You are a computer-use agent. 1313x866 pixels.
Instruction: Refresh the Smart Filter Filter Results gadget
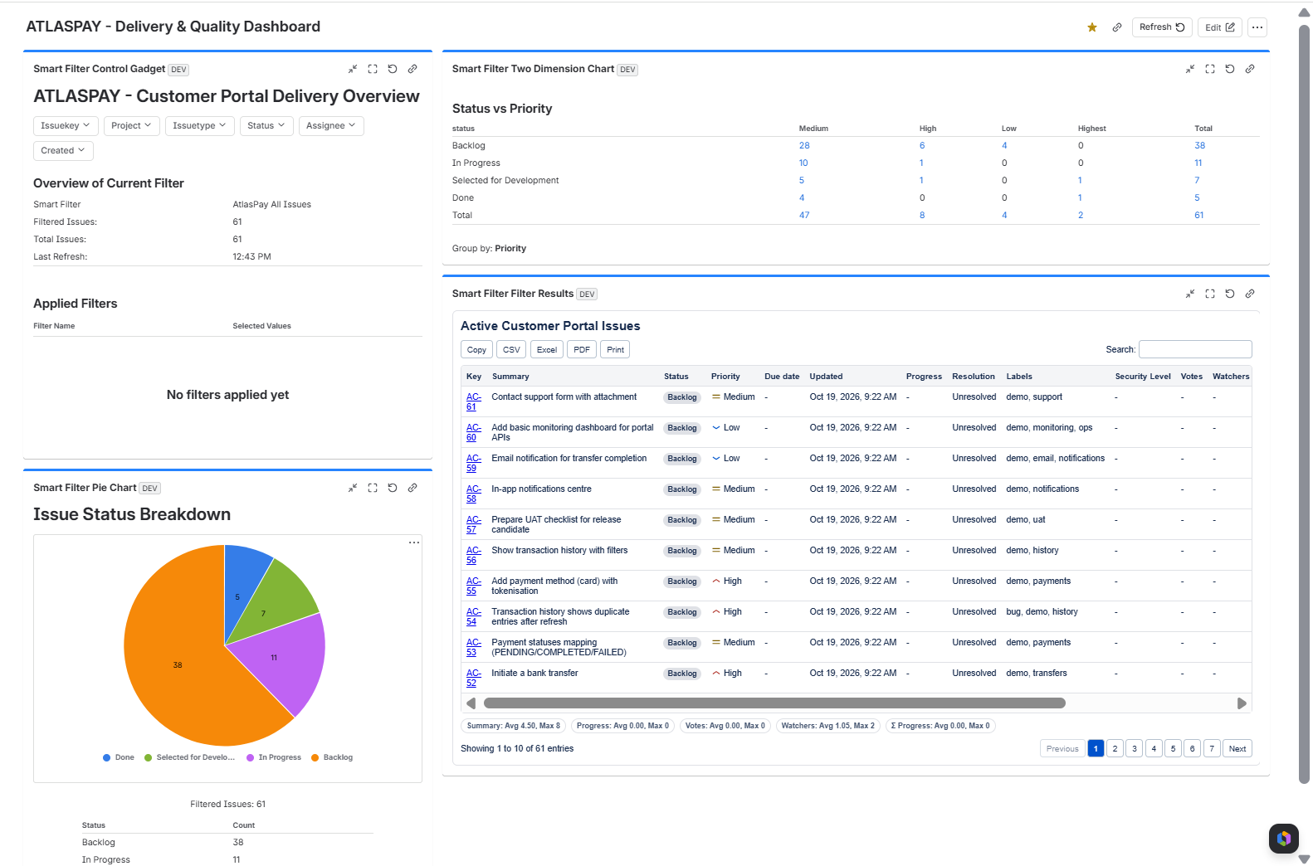1230,294
